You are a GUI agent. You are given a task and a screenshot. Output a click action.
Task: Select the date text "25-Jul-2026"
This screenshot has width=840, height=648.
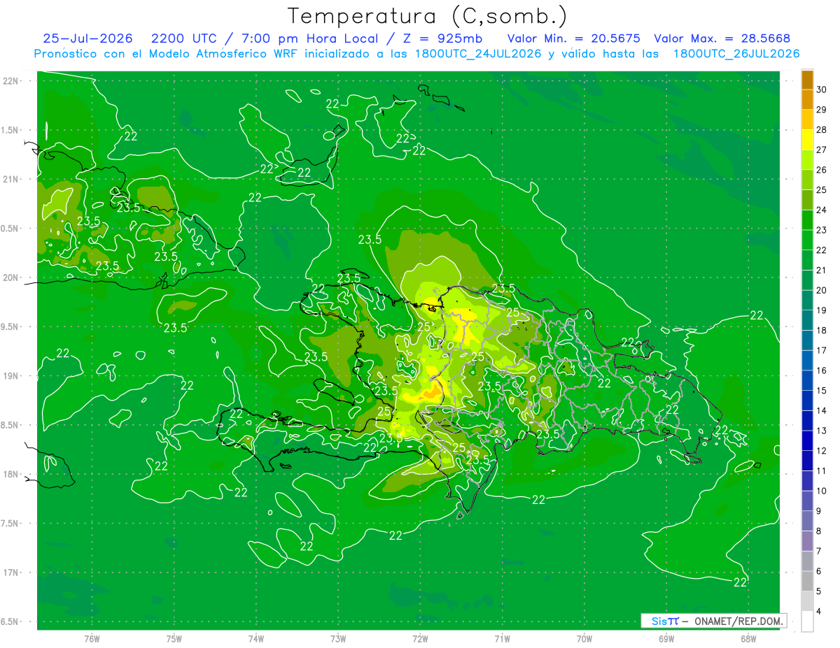point(87,38)
